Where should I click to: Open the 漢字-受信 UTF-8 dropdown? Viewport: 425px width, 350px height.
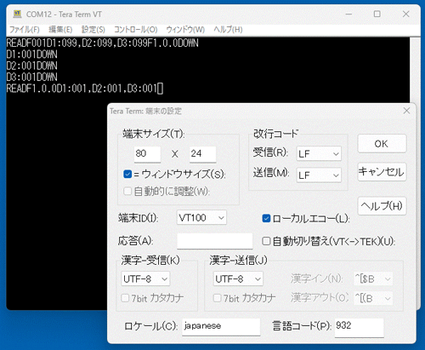[x=145, y=278]
